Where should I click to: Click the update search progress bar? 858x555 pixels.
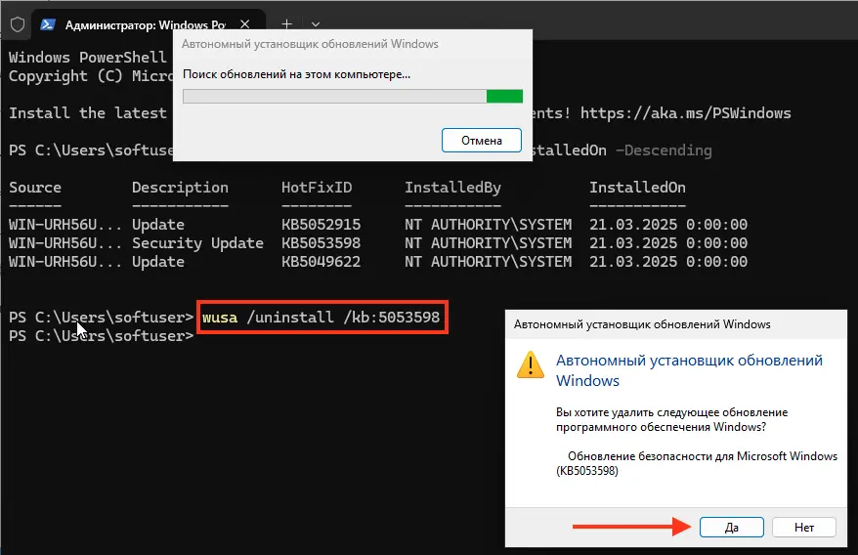point(352,96)
